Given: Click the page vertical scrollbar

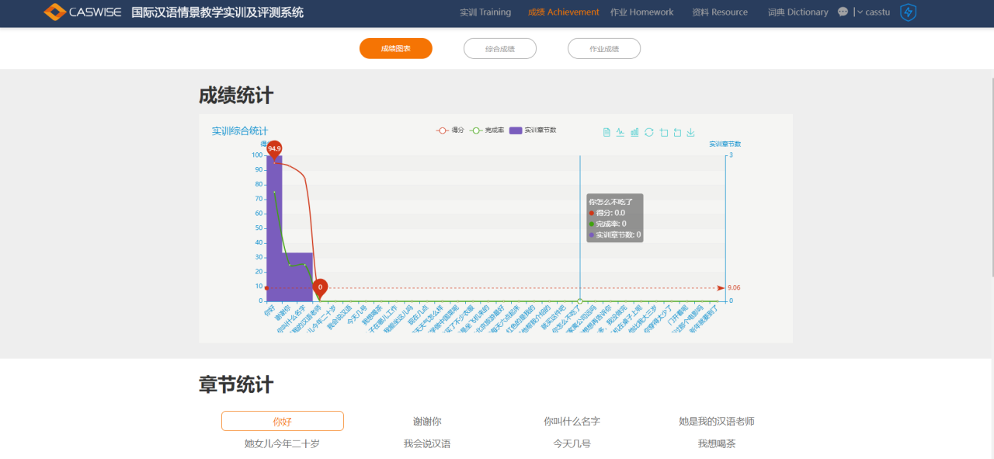Looking at the screenshot, I should [991, 179].
